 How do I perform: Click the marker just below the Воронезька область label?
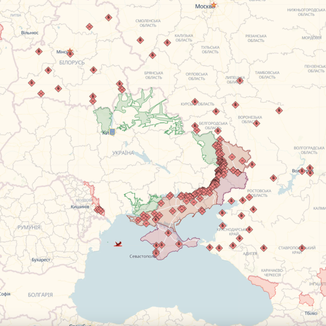click(256, 123)
